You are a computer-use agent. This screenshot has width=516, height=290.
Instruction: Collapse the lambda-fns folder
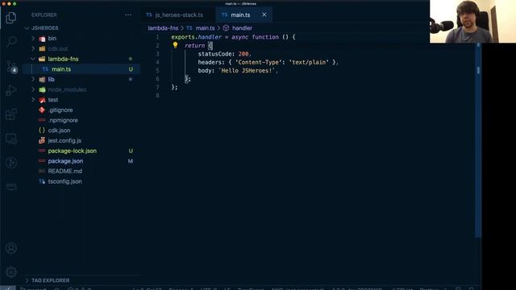click(33, 59)
